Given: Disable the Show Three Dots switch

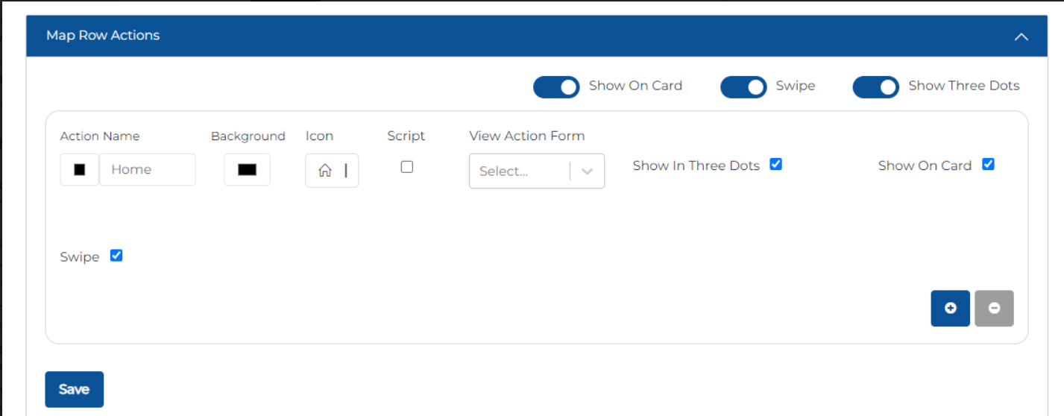Looking at the screenshot, I should (876, 87).
